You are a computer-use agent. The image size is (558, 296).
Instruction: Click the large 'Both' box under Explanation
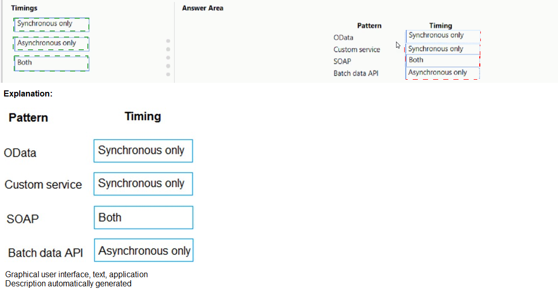point(143,217)
